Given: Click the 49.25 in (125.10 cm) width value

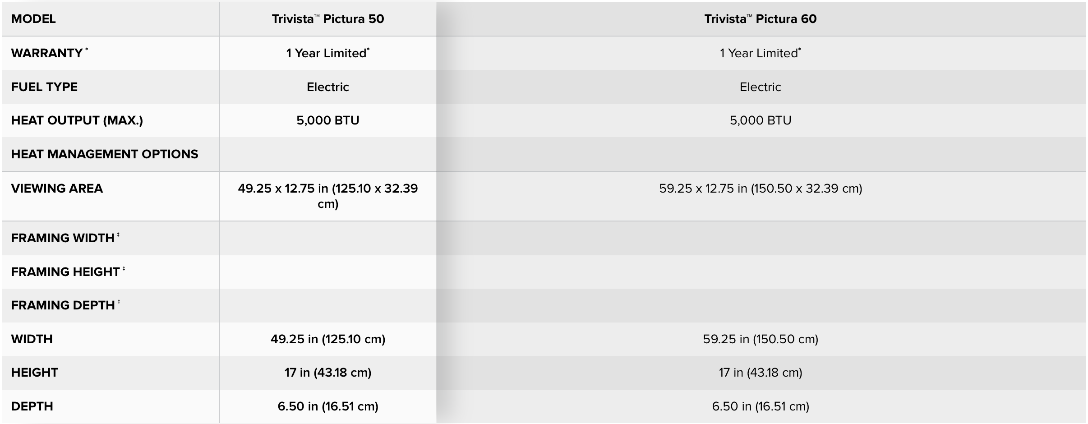Looking at the screenshot, I should [x=327, y=339].
